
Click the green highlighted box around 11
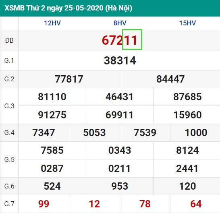click(x=132, y=39)
